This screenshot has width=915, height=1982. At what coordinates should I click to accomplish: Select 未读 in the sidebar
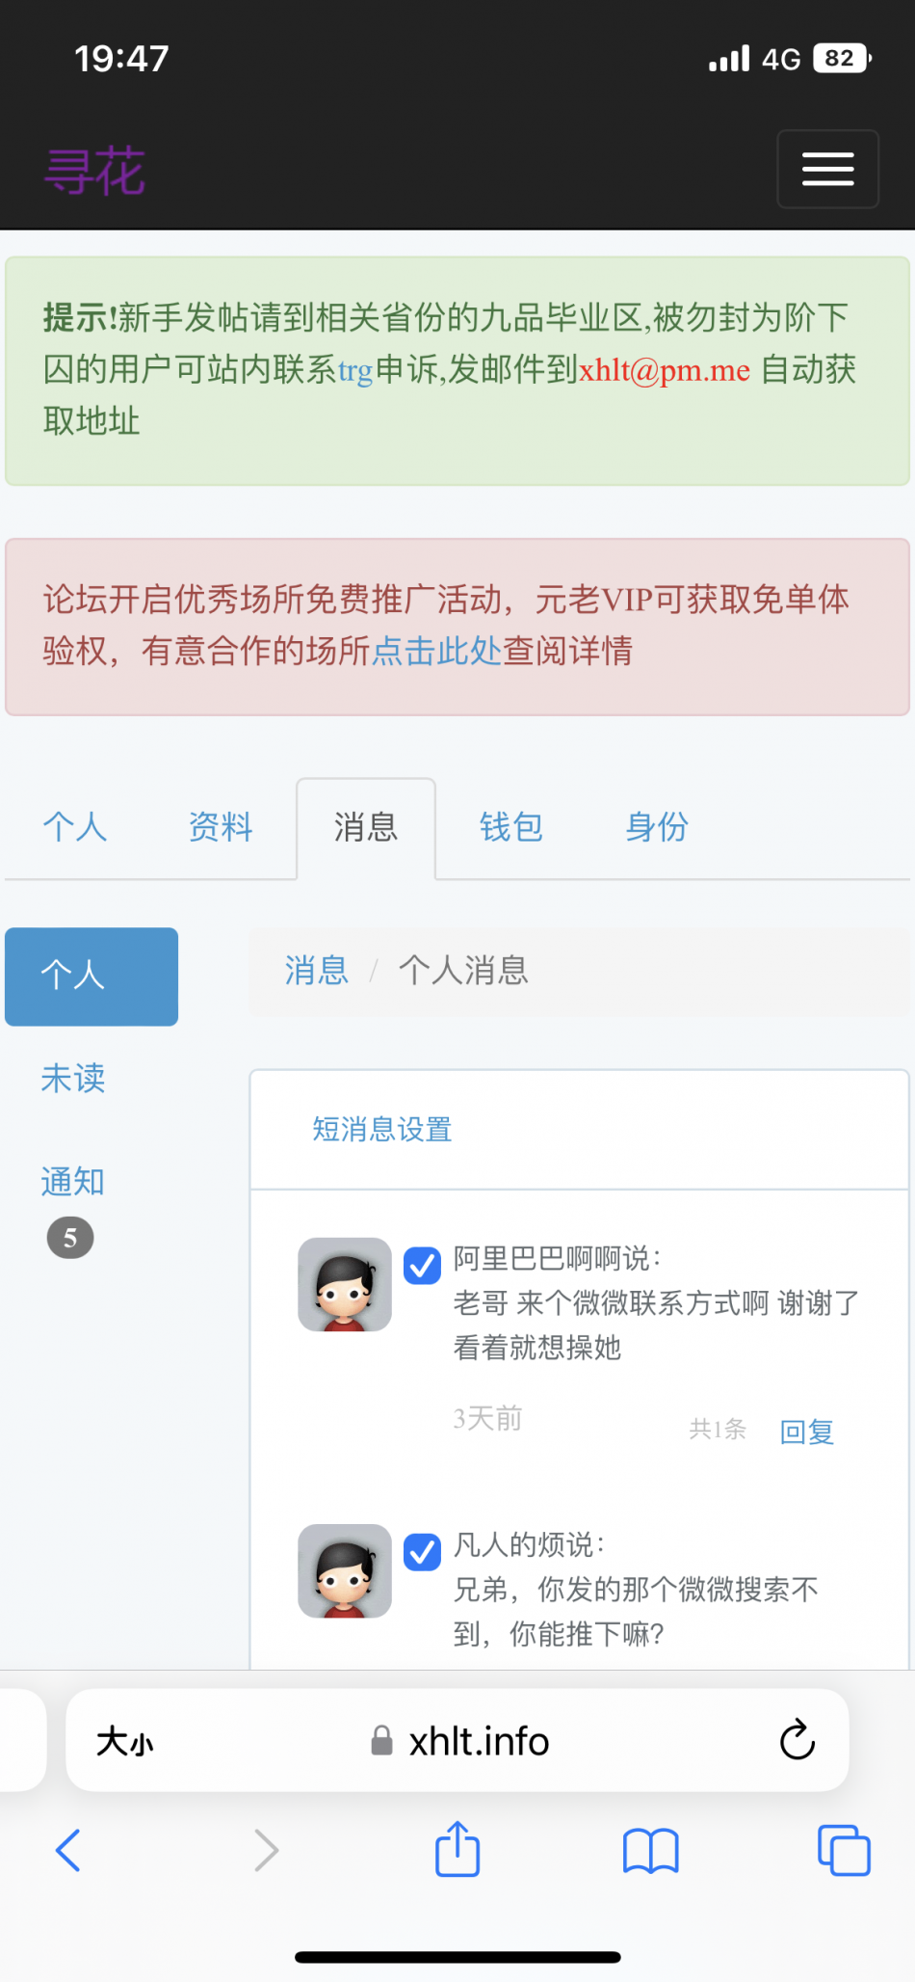tap(73, 1078)
